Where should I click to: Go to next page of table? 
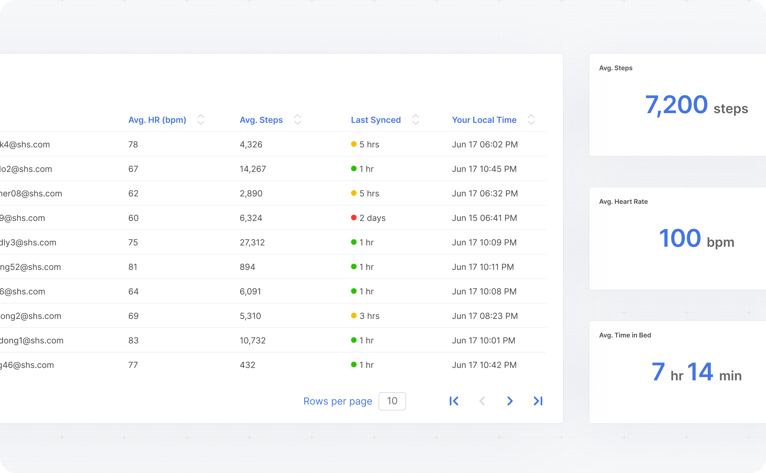point(510,401)
